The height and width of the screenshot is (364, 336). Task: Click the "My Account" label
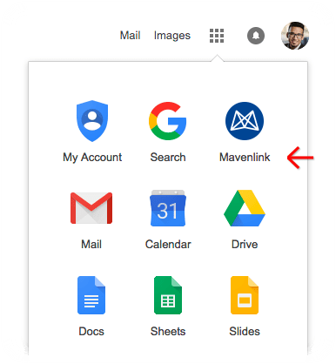pos(92,158)
